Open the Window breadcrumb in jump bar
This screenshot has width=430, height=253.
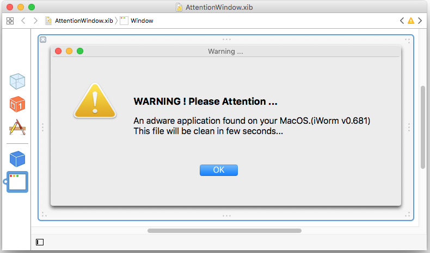pyautogui.click(x=137, y=21)
